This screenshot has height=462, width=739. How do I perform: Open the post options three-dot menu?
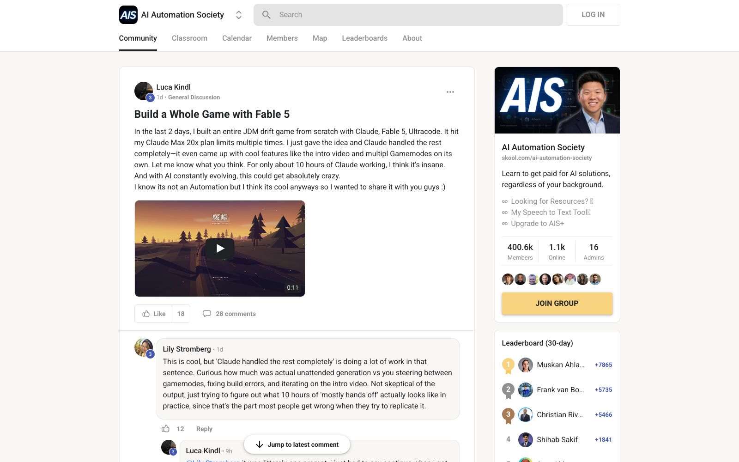tap(450, 92)
